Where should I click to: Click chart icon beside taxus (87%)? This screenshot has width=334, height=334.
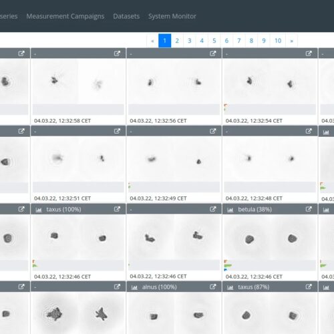[x=230, y=287]
